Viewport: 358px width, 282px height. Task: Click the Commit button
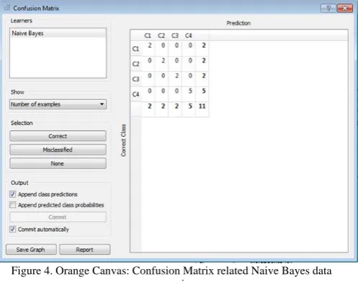point(58,217)
